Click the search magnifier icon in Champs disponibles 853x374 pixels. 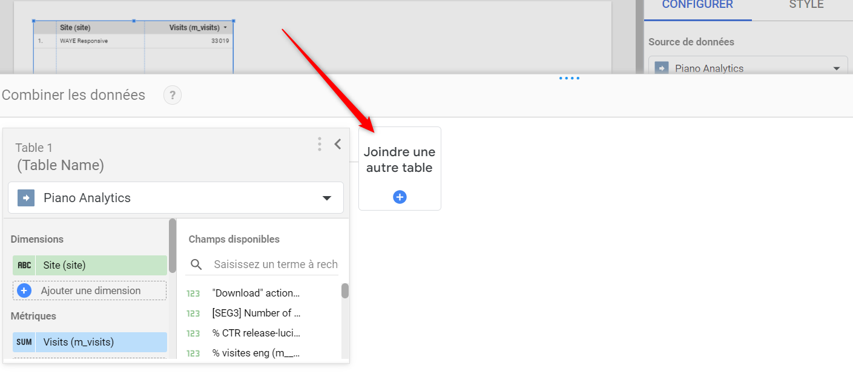click(x=196, y=264)
